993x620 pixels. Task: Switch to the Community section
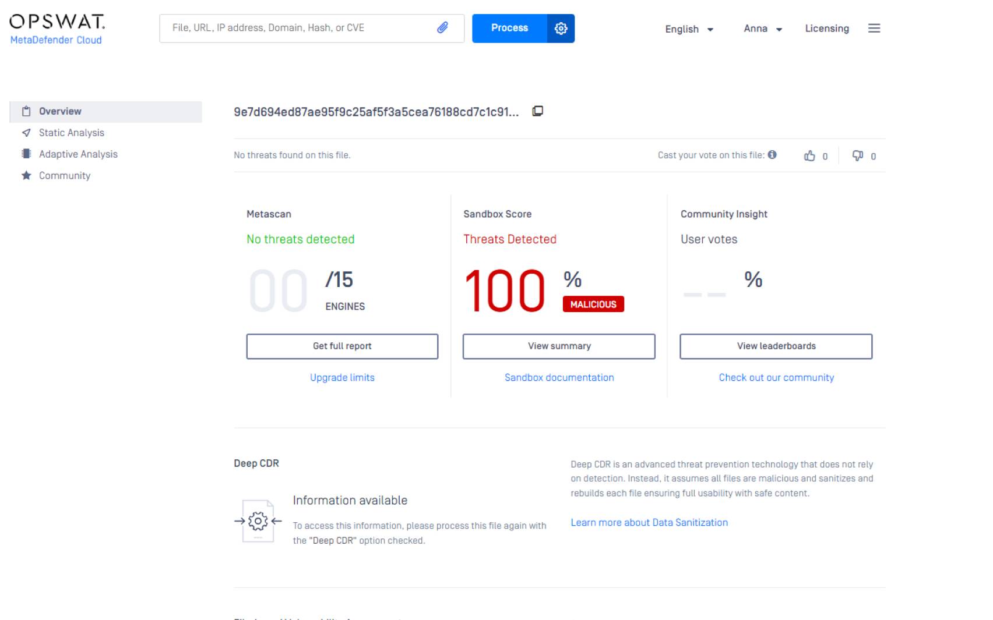64,175
